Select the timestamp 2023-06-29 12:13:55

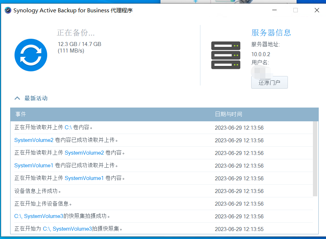[239, 229]
